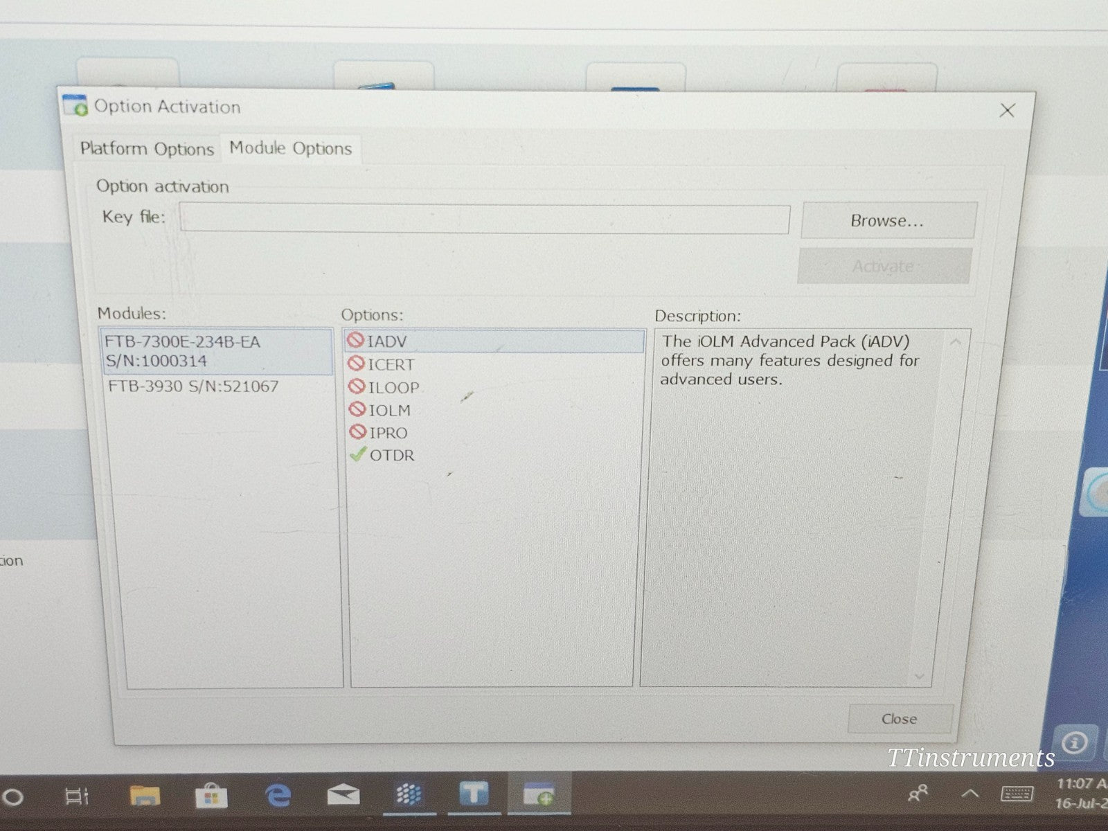Open File Explorer from the taskbar
The width and height of the screenshot is (1108, 831).
[x=145, y=796]
